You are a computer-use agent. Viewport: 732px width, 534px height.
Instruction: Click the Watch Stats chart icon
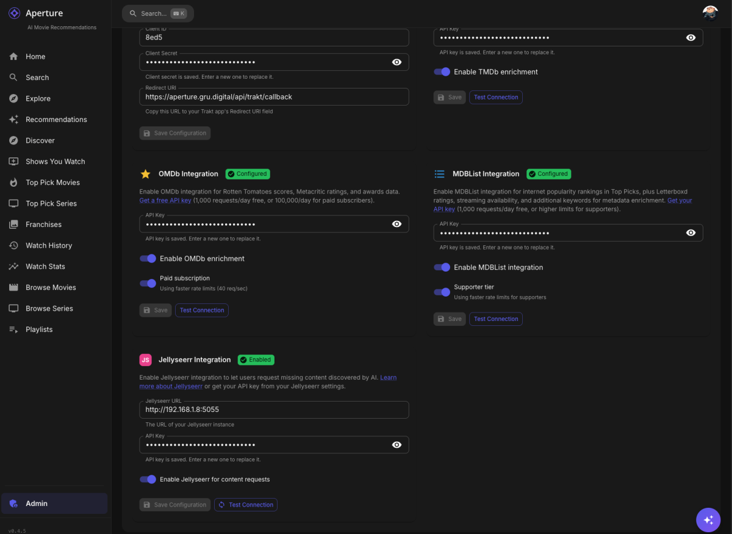[13, 267]
